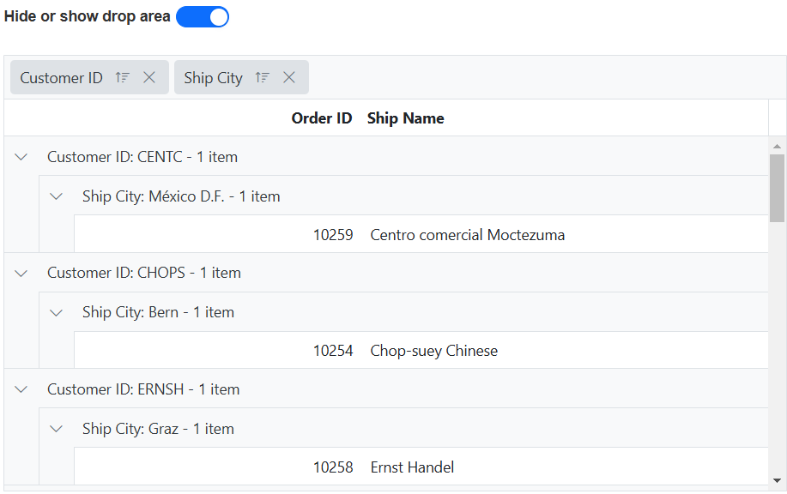Viewport: 787px width, 494px height.
Task: Click the Order ID column header
Action: tap(321, 118)
